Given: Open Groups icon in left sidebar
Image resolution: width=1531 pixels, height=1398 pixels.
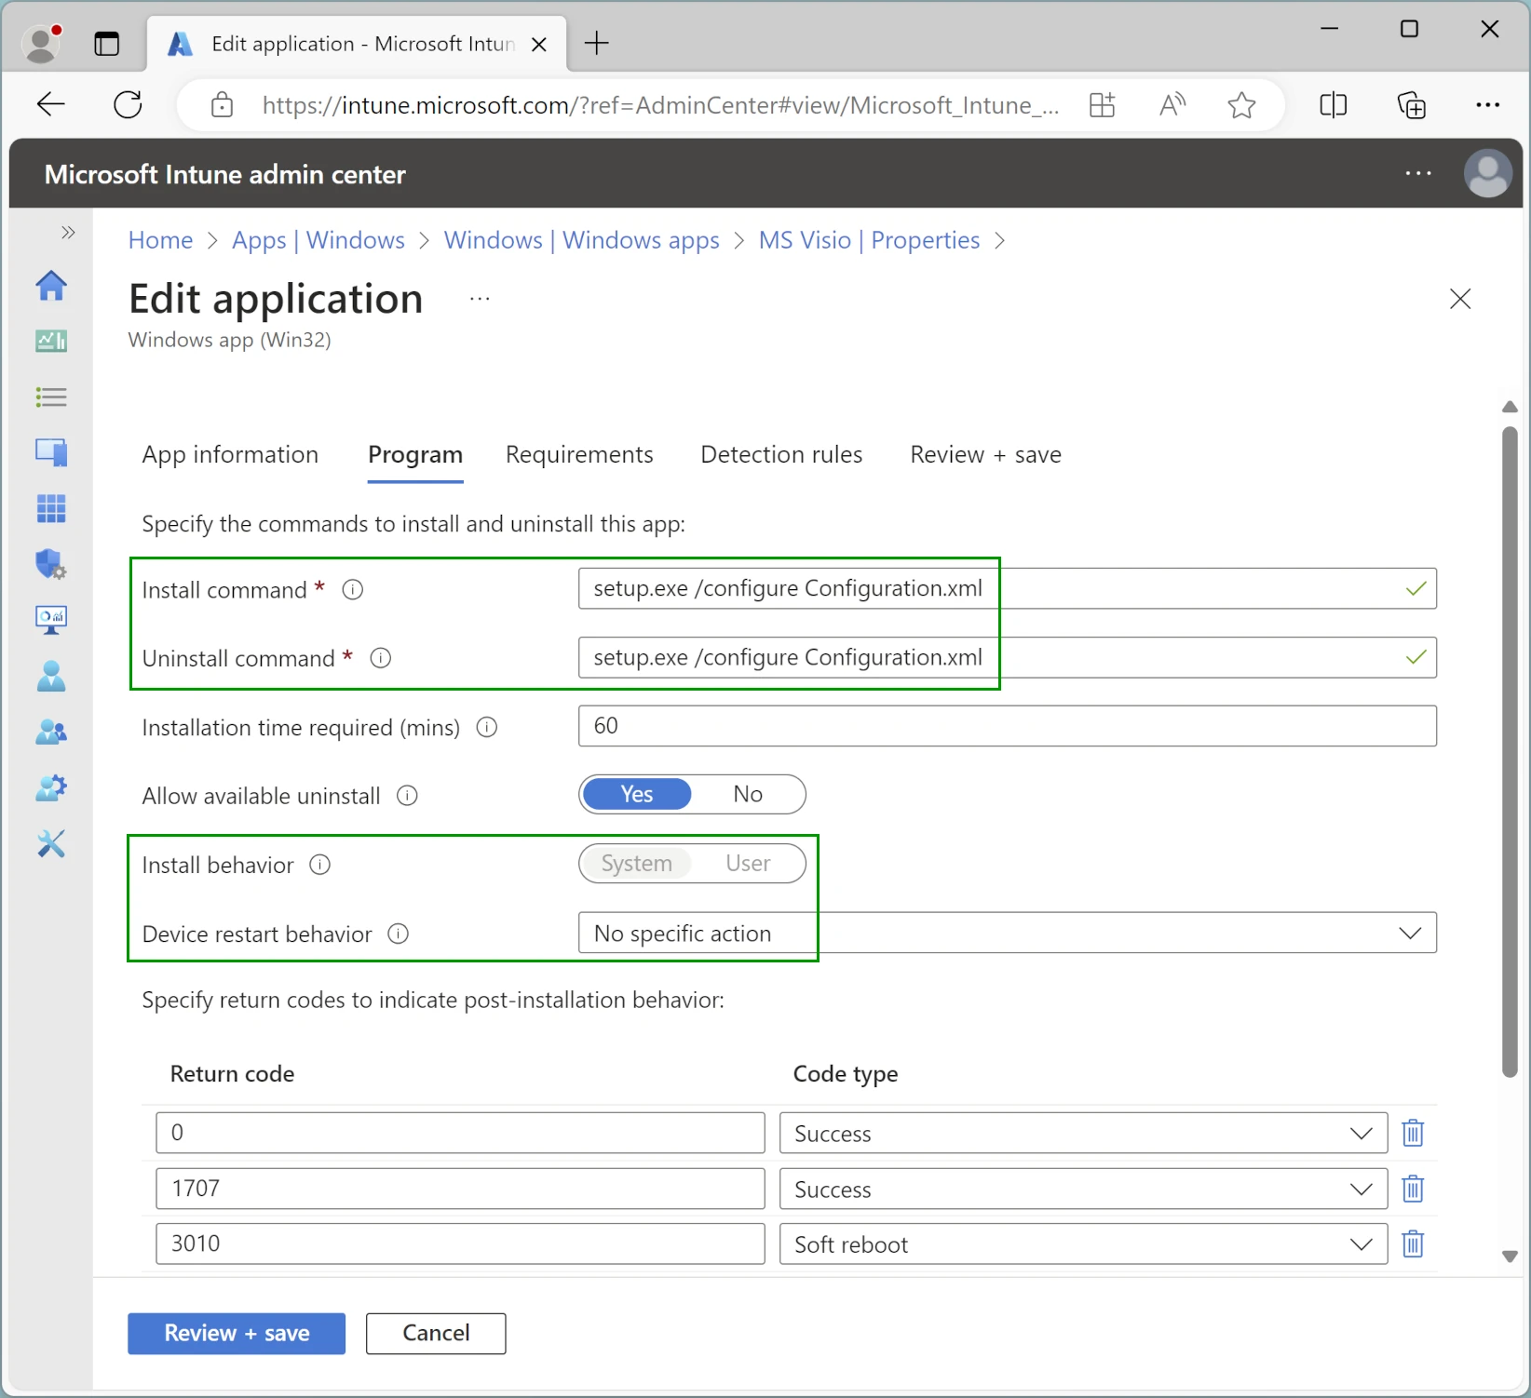Looking at the screenshot, I should 51,733.
